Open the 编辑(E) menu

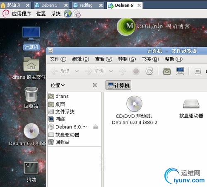[81, 59]
